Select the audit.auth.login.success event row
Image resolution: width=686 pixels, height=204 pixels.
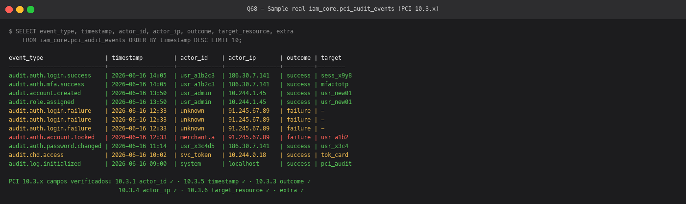[180, 76]
